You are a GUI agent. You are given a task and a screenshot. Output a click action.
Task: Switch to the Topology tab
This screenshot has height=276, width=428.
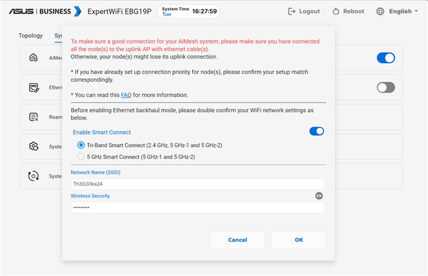click(x=30, y=36)
